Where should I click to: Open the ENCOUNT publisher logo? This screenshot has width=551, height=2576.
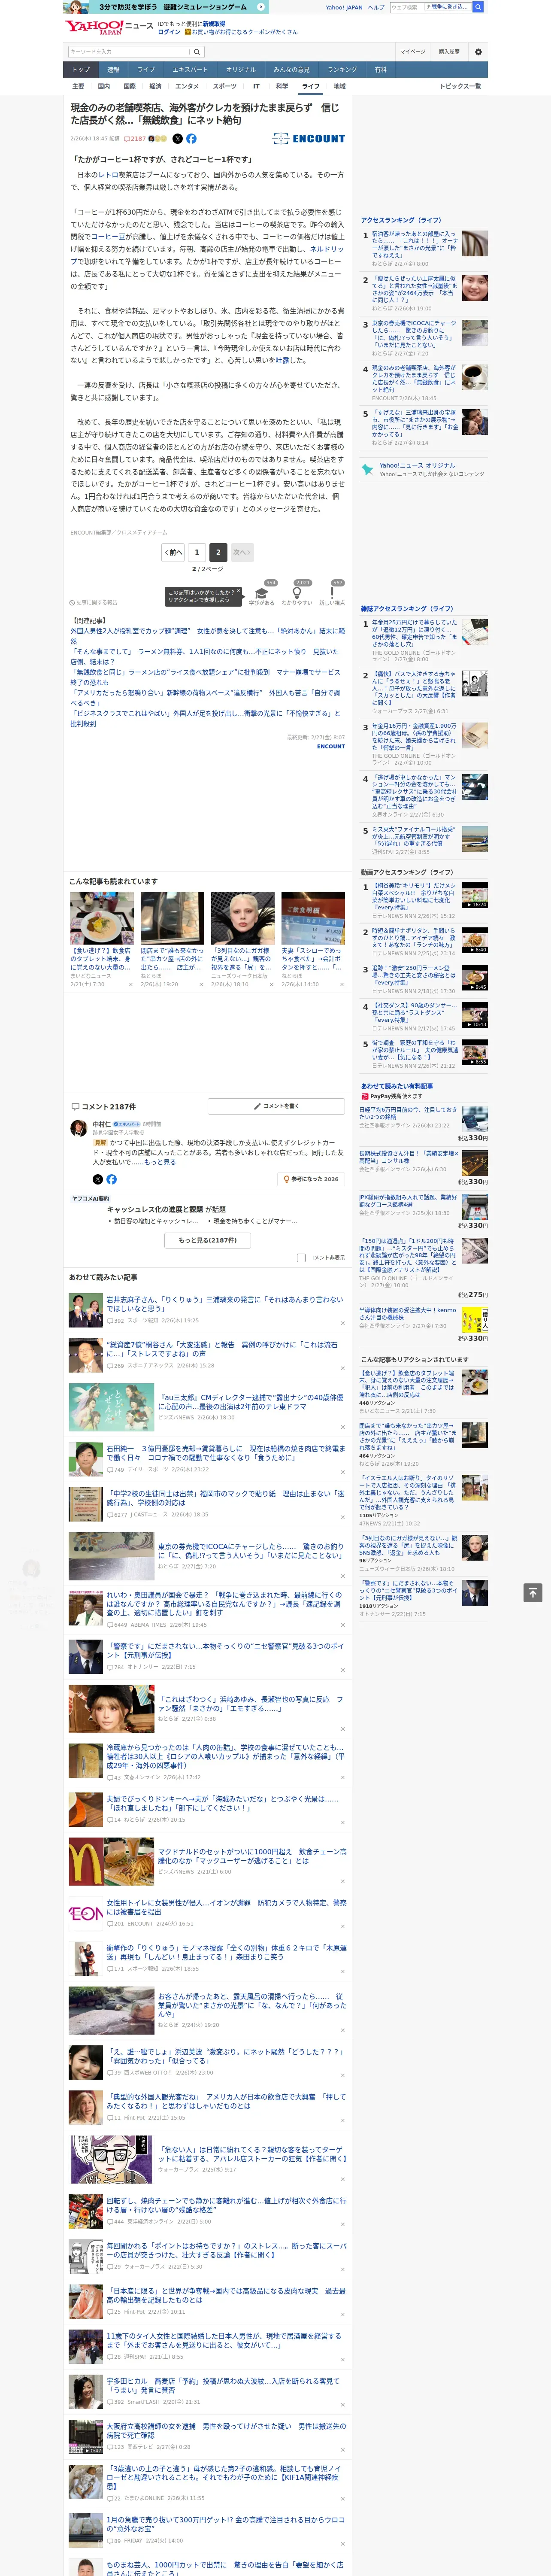click(309, 139)
